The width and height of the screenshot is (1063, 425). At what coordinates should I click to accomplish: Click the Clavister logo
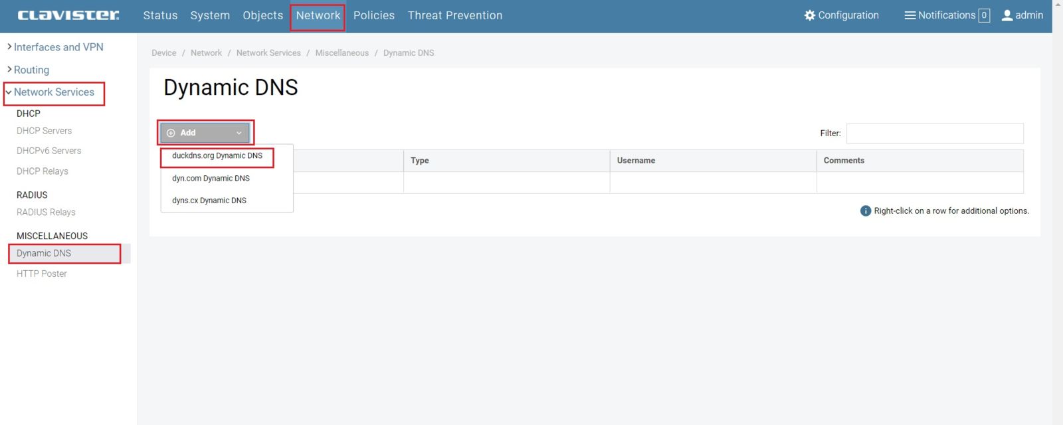click(x=68, y=15)
